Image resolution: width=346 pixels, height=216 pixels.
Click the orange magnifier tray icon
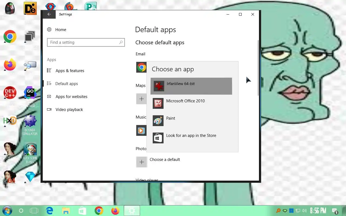pyautogui.click(x=278, y=211)
